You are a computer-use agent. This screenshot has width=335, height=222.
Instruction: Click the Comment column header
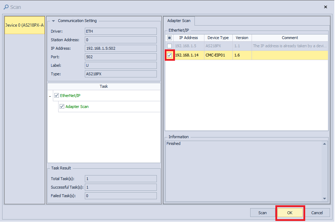coord(290,38)
